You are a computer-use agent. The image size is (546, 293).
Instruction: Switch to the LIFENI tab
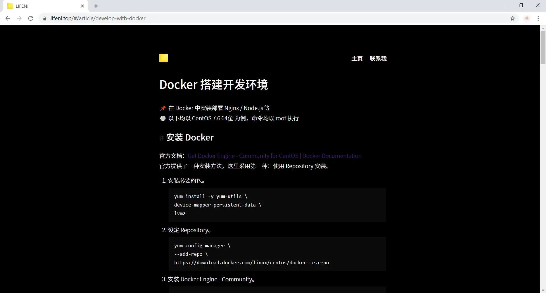(43, 6)
